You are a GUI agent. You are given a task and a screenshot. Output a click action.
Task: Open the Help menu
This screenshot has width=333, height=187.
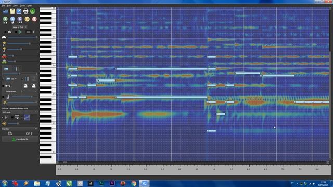coord(30,6)
